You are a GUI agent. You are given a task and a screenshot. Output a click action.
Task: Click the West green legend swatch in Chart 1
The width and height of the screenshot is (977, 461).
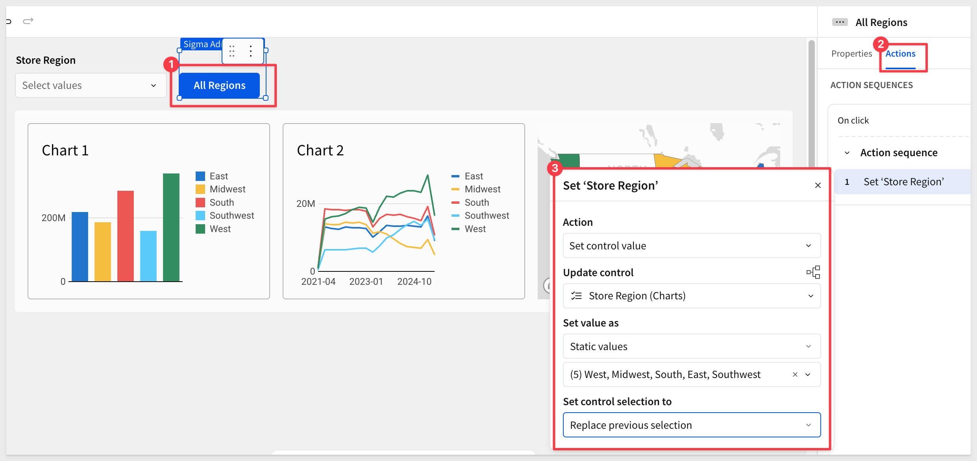[200, 229]
